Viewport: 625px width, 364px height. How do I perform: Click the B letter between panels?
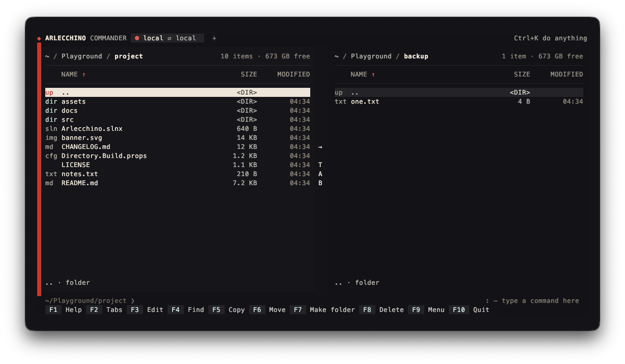point(320,183)
